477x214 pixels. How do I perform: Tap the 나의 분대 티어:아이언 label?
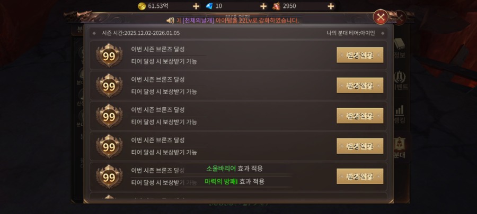[x=351, y=33]
